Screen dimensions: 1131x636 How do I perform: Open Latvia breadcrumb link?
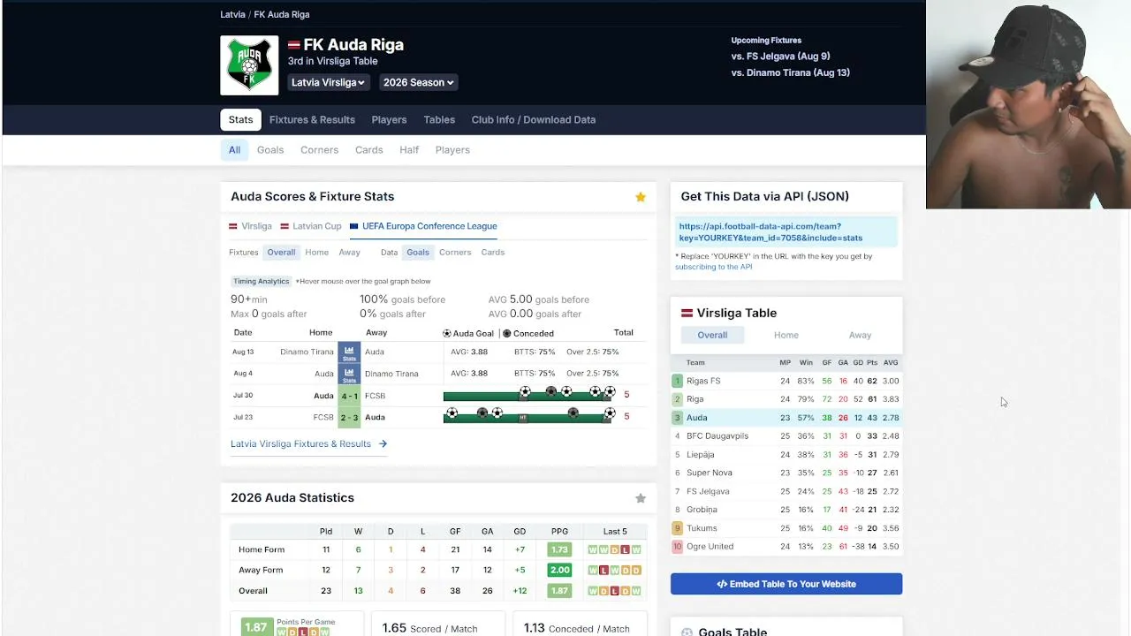232,15
